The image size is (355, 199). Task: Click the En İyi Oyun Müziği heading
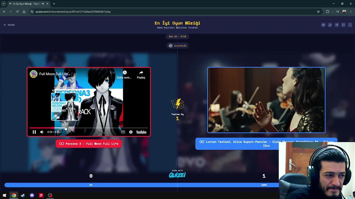tap(177, 23)
